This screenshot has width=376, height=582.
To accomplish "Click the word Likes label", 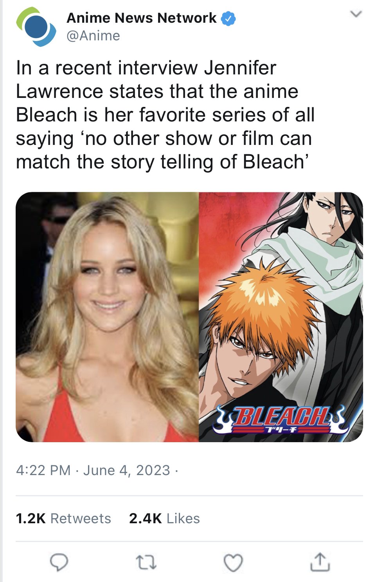I will click(x=184, y=519).
